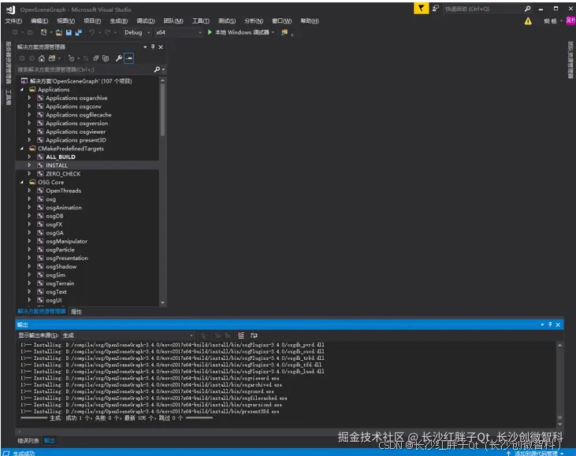Expand the INSTALL project node
The width and height of the screenshot is (576, 456).
click(x=29, y=165)
